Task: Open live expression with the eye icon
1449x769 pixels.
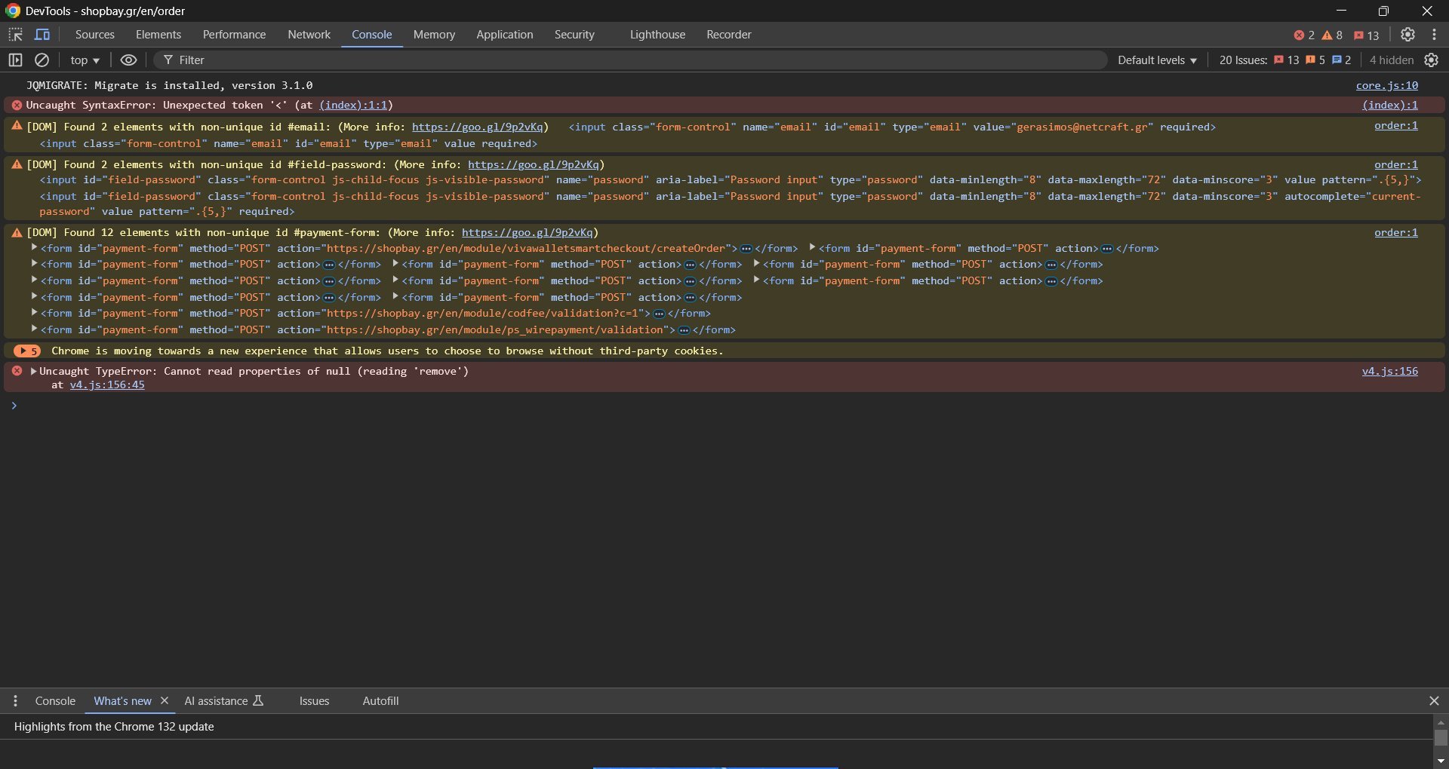Action: coord(129,60)
